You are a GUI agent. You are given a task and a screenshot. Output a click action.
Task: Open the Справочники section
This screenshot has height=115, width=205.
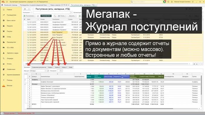tap(11, 69)
